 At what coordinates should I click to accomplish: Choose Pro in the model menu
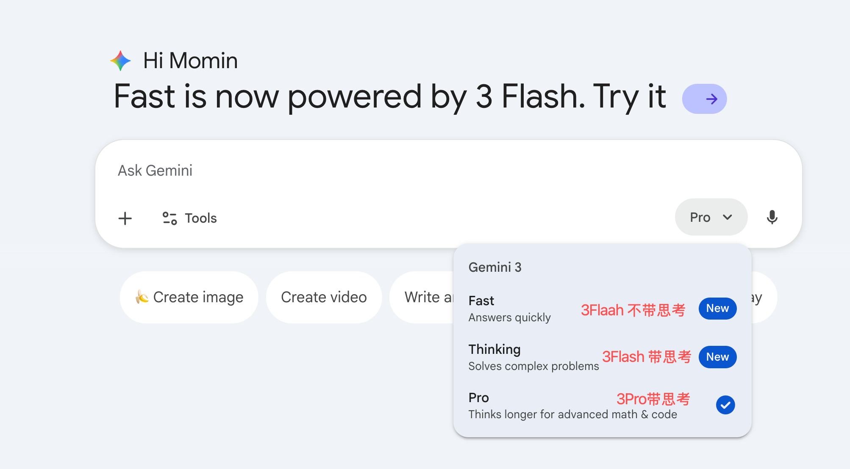[572, 406]
